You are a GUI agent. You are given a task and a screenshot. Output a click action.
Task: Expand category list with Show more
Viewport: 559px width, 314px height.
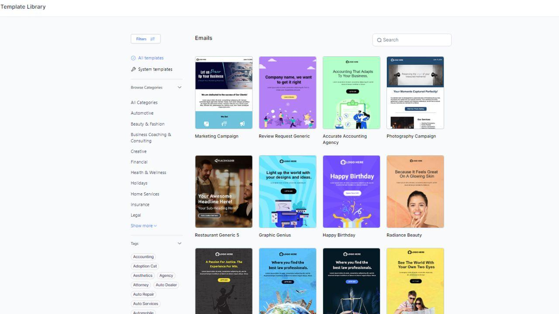pyautogui.click(x=144, y=226)
